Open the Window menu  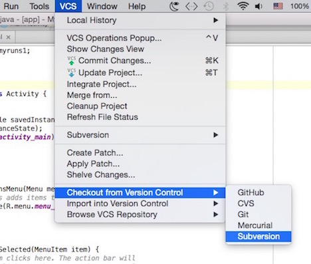[102, 7]
